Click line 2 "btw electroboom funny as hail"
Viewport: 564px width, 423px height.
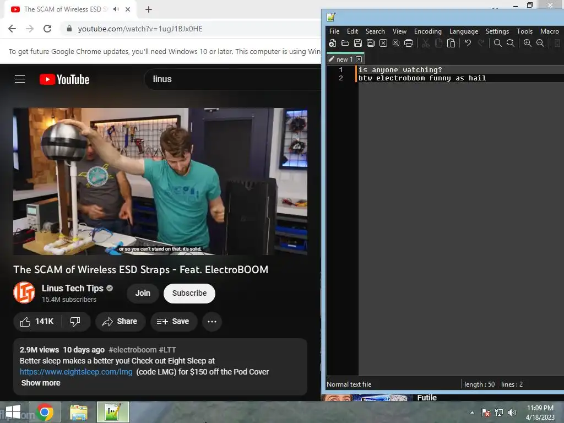422,78
